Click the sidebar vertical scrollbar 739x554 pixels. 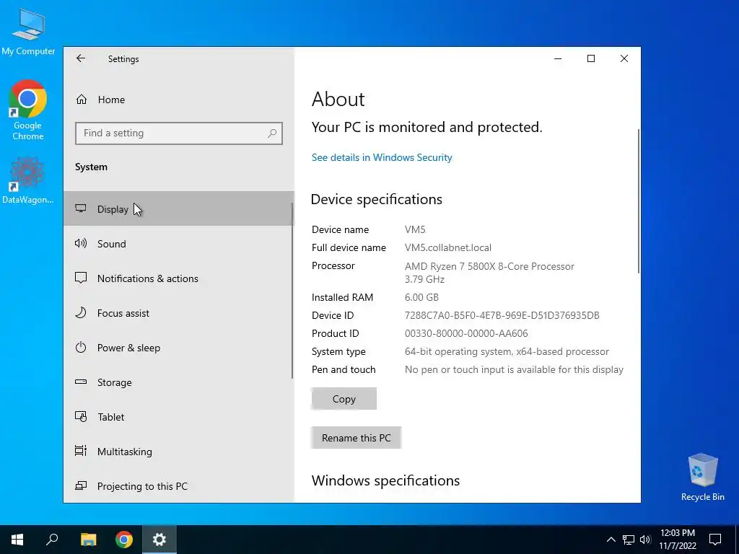[292, 290]
